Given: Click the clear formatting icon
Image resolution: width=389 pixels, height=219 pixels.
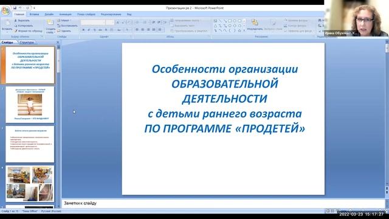Looking at the screenshot, I should click(x=129, y=23).
